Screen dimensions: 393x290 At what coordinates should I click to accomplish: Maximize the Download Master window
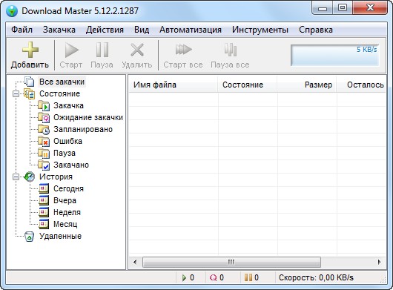coord(343,8)
